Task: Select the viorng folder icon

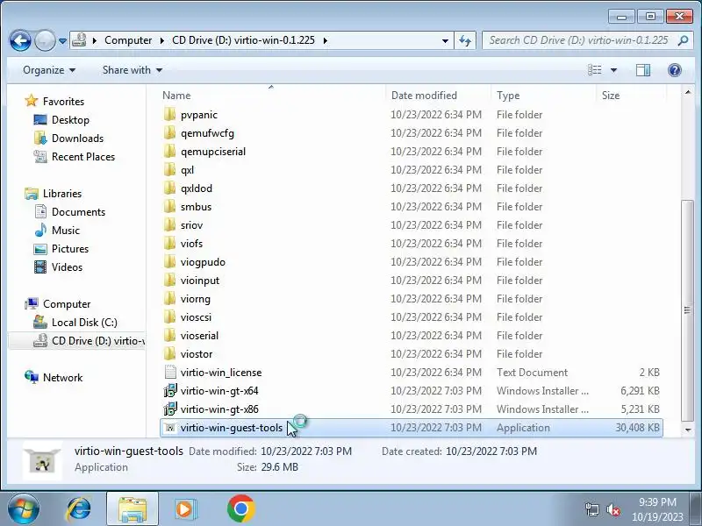Action: (169, 298)
